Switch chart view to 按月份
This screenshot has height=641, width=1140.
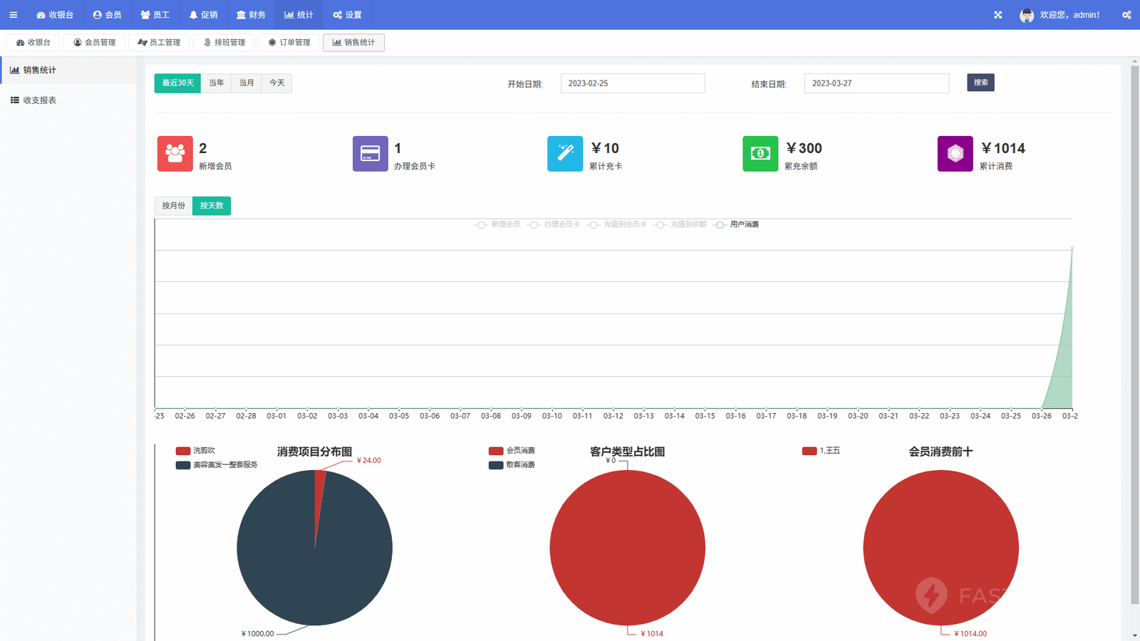[173, 206]
